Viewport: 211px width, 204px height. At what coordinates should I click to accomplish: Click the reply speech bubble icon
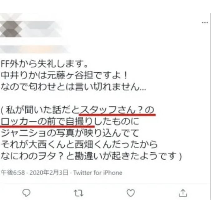26,193
